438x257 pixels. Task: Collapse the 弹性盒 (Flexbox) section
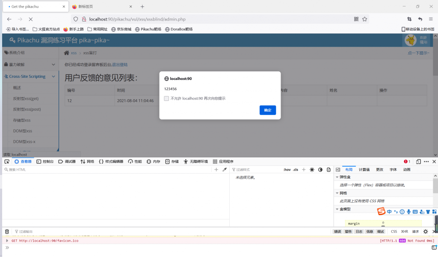pos(337,177)
